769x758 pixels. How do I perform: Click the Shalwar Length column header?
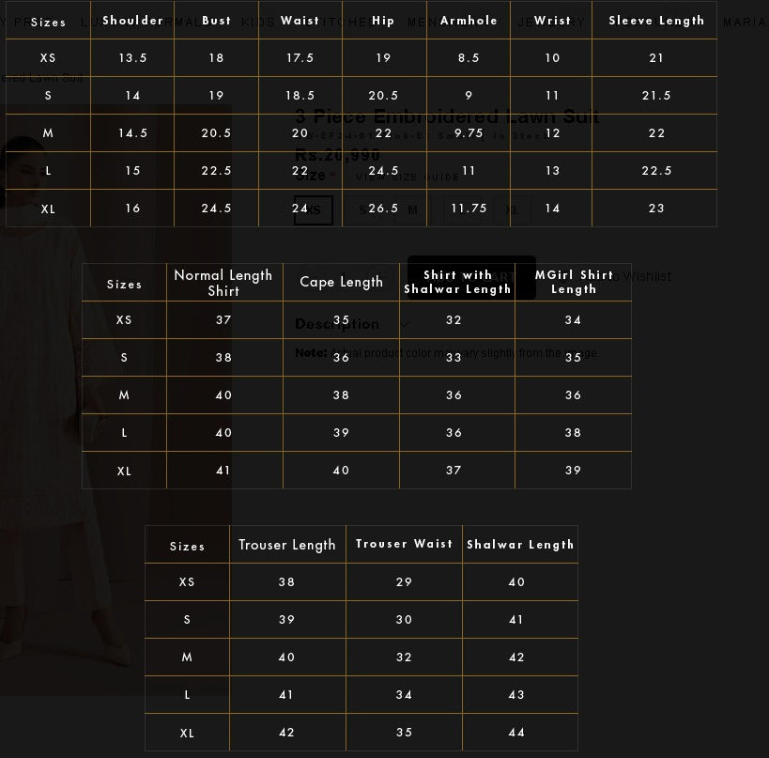520,544
